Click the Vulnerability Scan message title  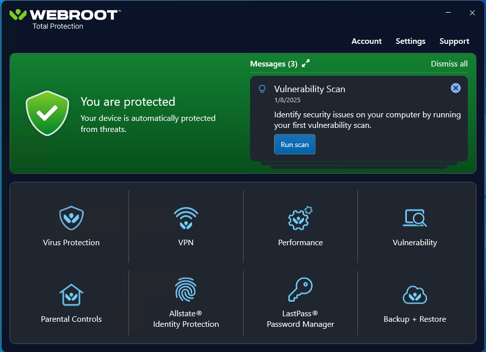click(310, 89)
